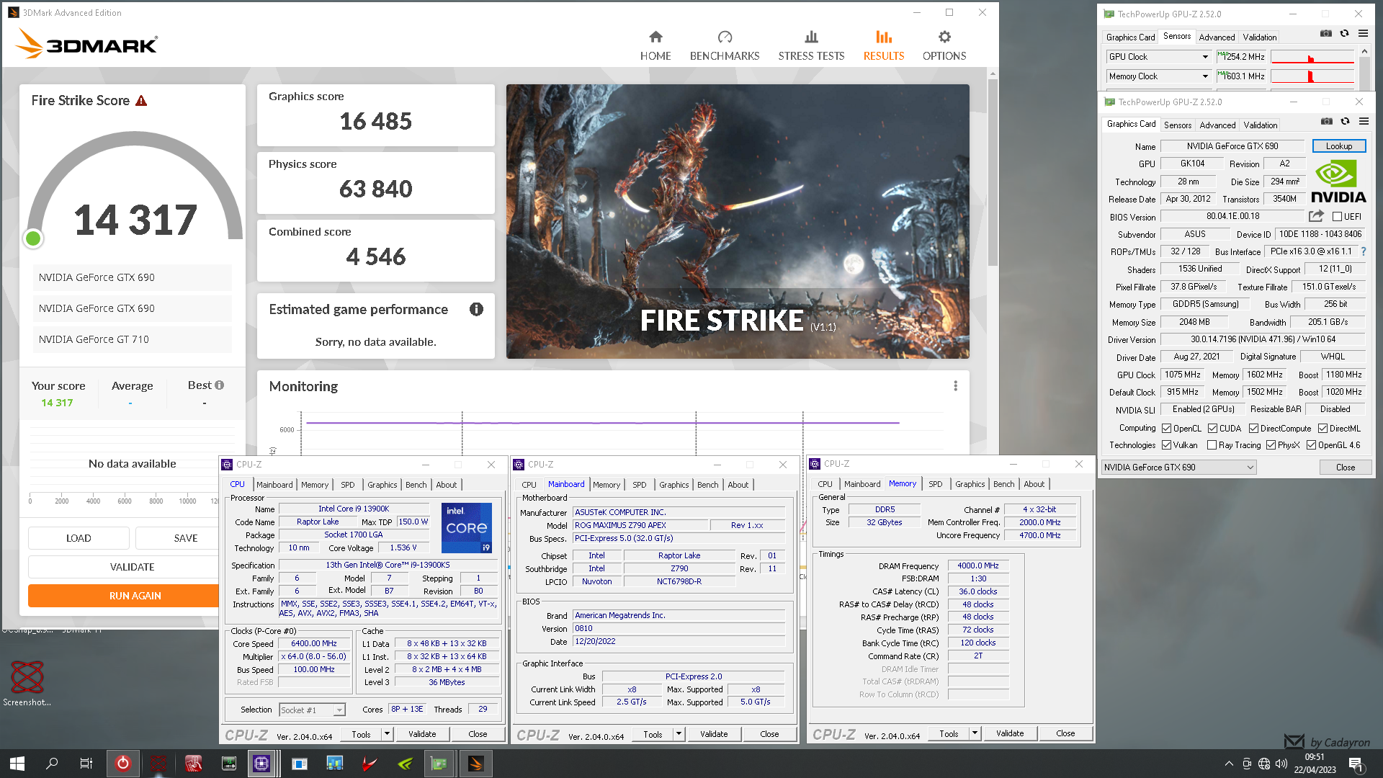
Task: Click the Lookup button in GPU-Z
Action: (1339, 146)
